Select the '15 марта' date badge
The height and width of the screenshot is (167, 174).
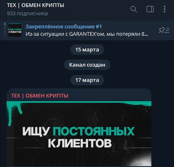click(87, 49)
